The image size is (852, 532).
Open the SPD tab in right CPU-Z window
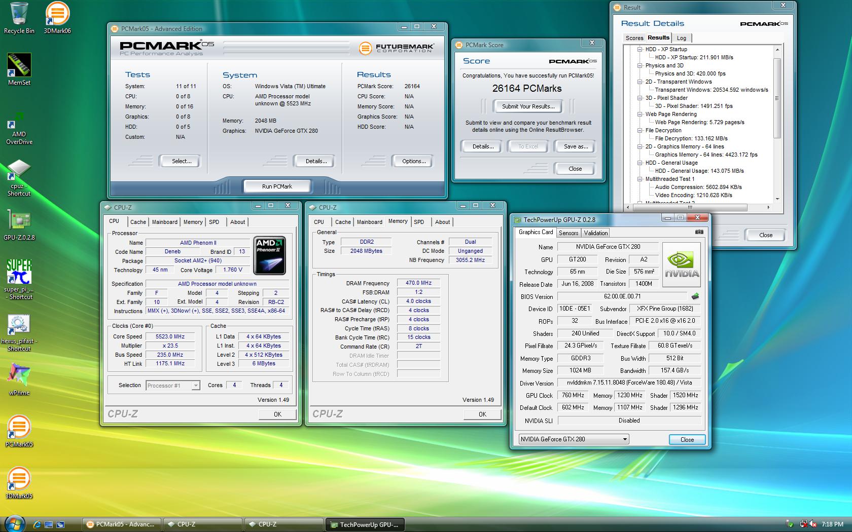(x=419, y=222)
